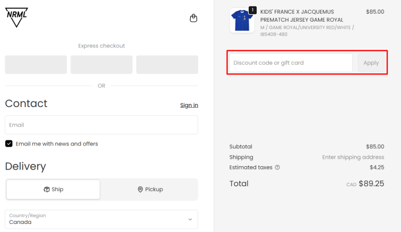Focus the Discount code or gift card field
The height and width of the screenshot is (232, 401).
tap(291, 62)
